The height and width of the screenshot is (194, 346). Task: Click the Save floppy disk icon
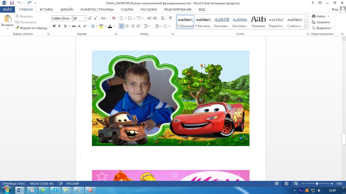[12, 3]
